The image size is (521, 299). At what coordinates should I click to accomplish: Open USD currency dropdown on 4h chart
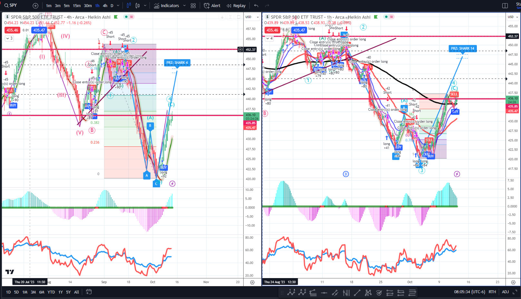click(252, 17)
